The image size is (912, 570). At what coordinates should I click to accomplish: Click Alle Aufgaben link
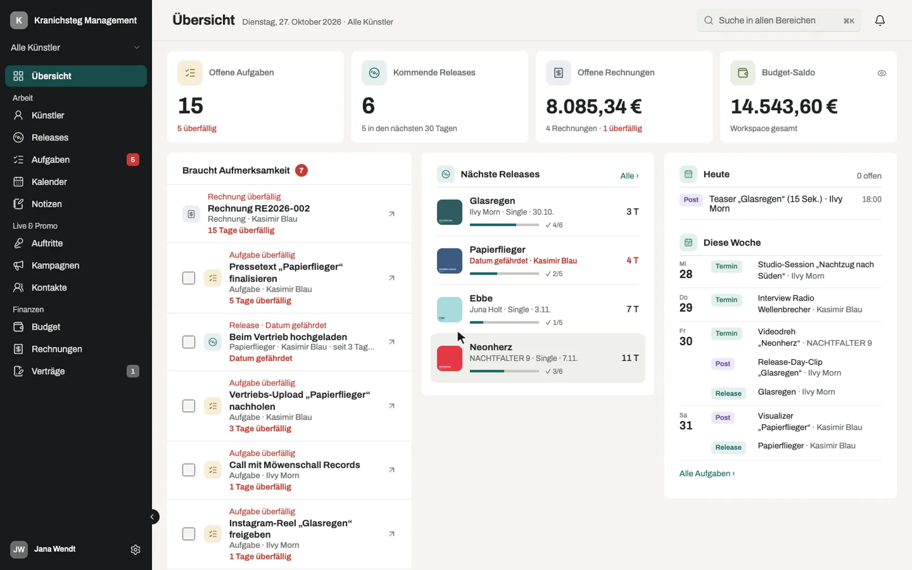tap(707, 474)
